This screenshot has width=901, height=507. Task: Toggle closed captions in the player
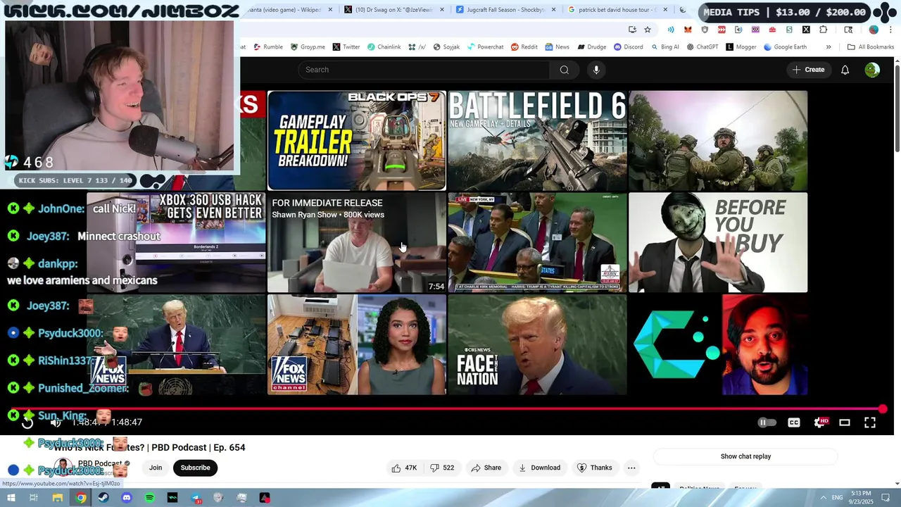(x=794, y=423)
